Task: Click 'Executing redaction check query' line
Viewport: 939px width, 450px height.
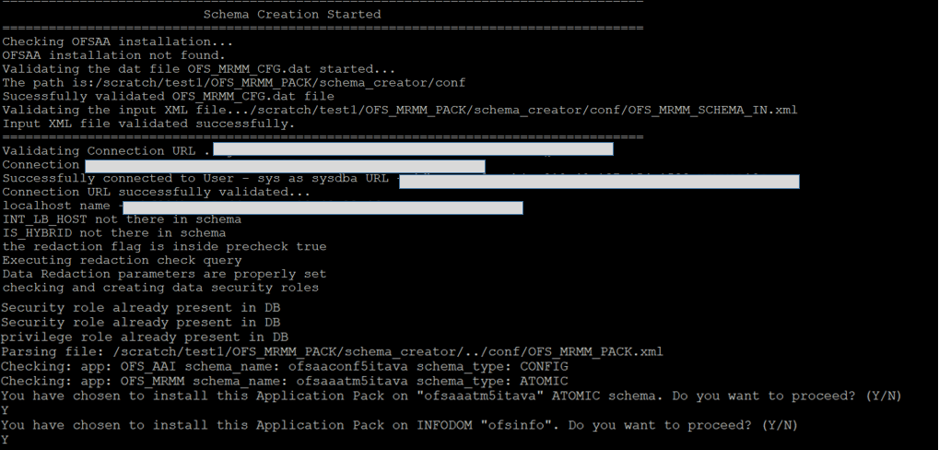Action: pos(122,261)
